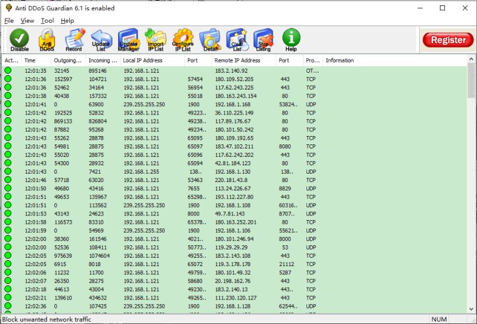This screenshot has width=477, height=324.
Task: Select remote IP 117.89.176.67
Action: point(233,121)
